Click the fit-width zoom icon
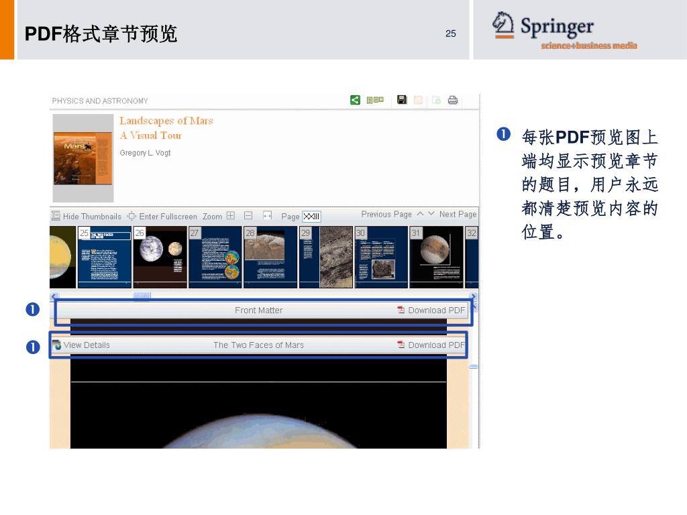 (x=267, y=215)
